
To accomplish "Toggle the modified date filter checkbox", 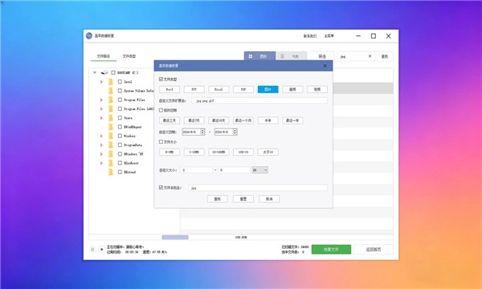I will click(161, 110).
